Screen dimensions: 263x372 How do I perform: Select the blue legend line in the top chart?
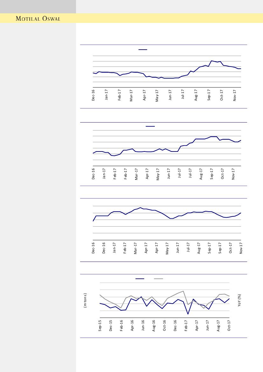(143, 50)
